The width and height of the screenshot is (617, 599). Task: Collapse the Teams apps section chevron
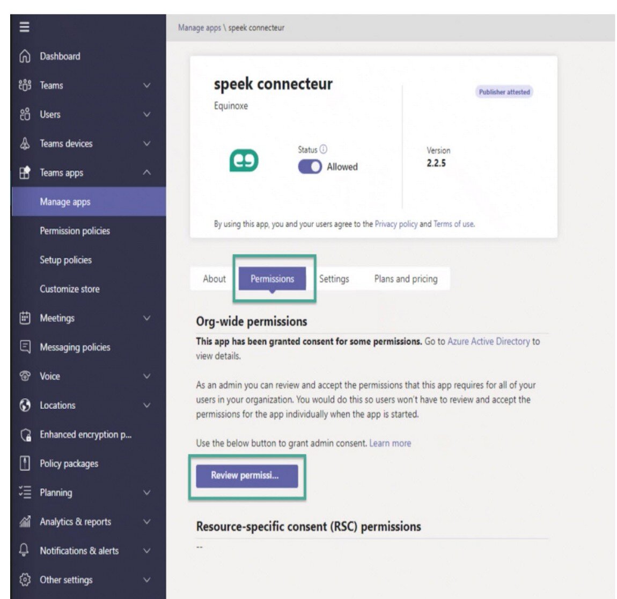pyautogui.click(x=147, y=172)
